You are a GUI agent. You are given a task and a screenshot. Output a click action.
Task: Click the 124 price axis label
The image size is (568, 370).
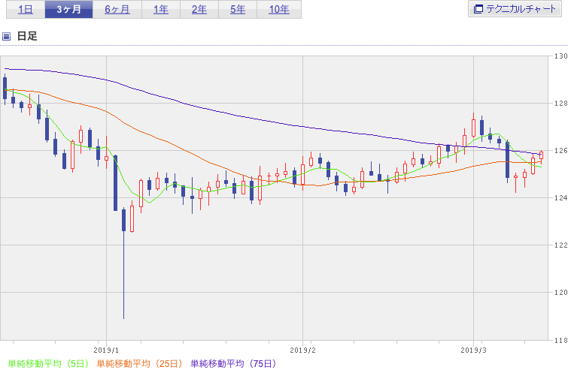560,198
